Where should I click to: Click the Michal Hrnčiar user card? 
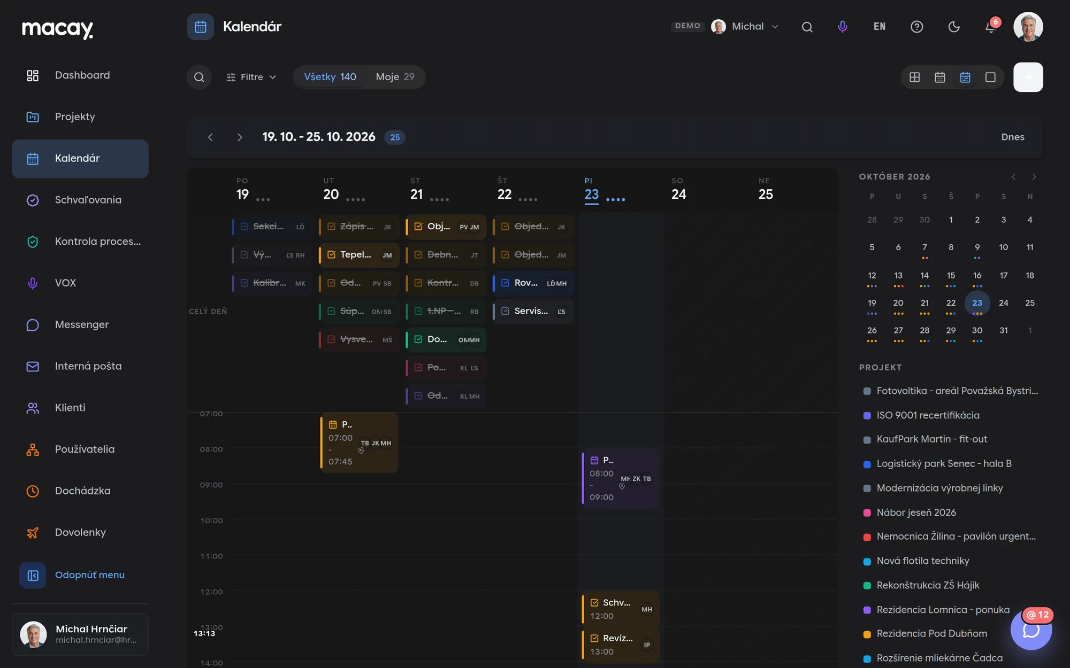(80, 634)
